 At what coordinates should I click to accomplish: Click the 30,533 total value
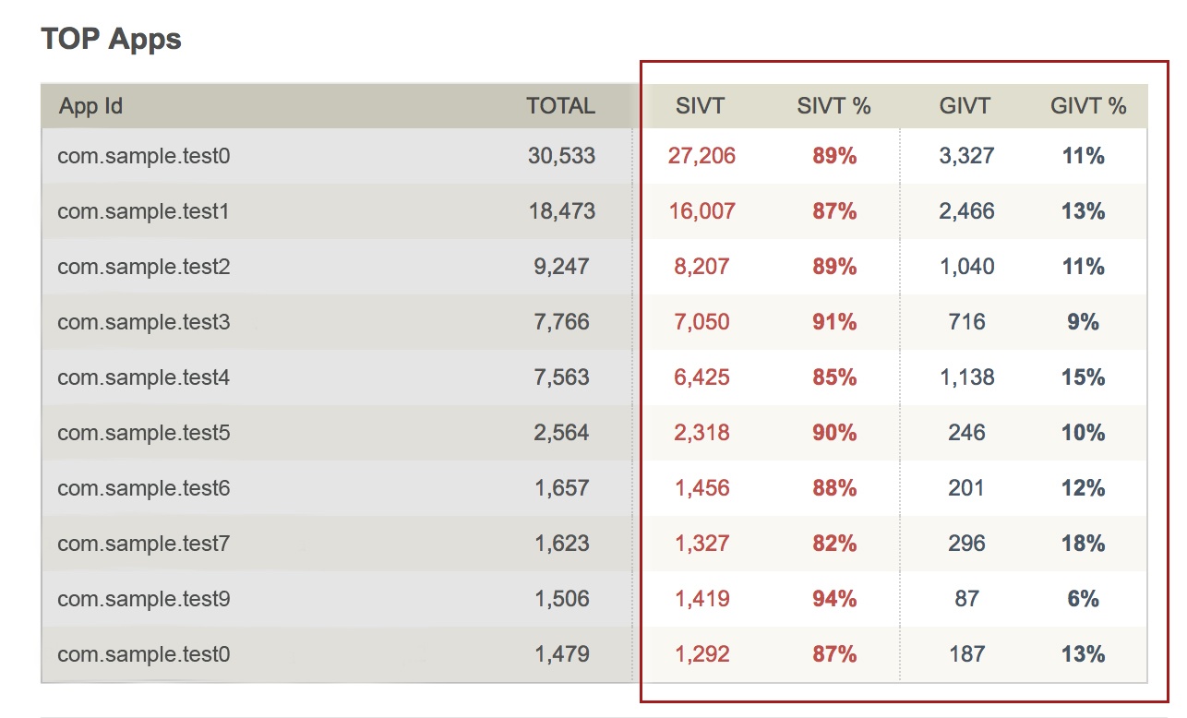(x=561, y=156)
